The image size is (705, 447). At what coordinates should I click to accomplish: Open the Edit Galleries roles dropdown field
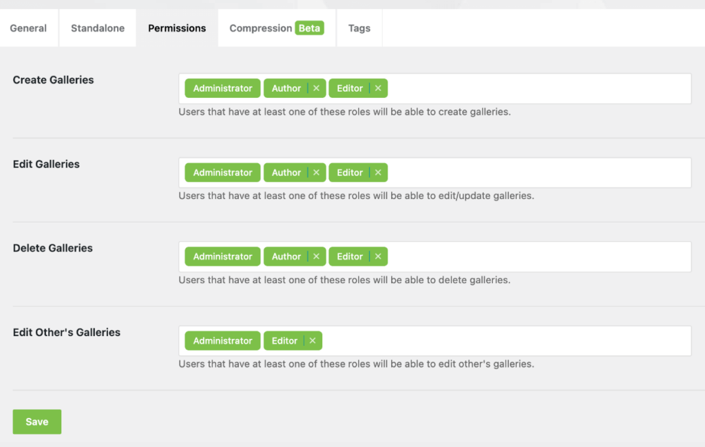pos(435,173)
